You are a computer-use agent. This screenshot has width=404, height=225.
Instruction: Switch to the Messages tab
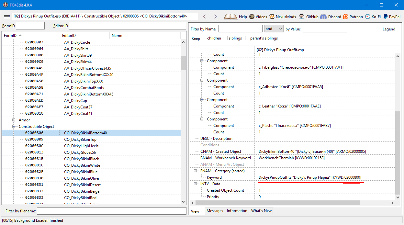(x=215, y=211)
